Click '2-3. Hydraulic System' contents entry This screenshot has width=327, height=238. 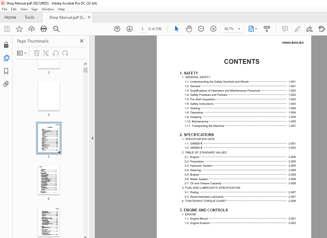click(x=240, y=165)
